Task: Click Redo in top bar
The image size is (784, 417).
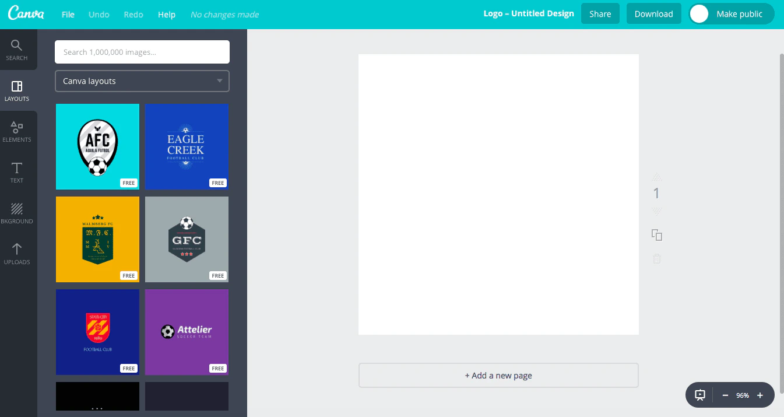Action: [x=133, y=15]
